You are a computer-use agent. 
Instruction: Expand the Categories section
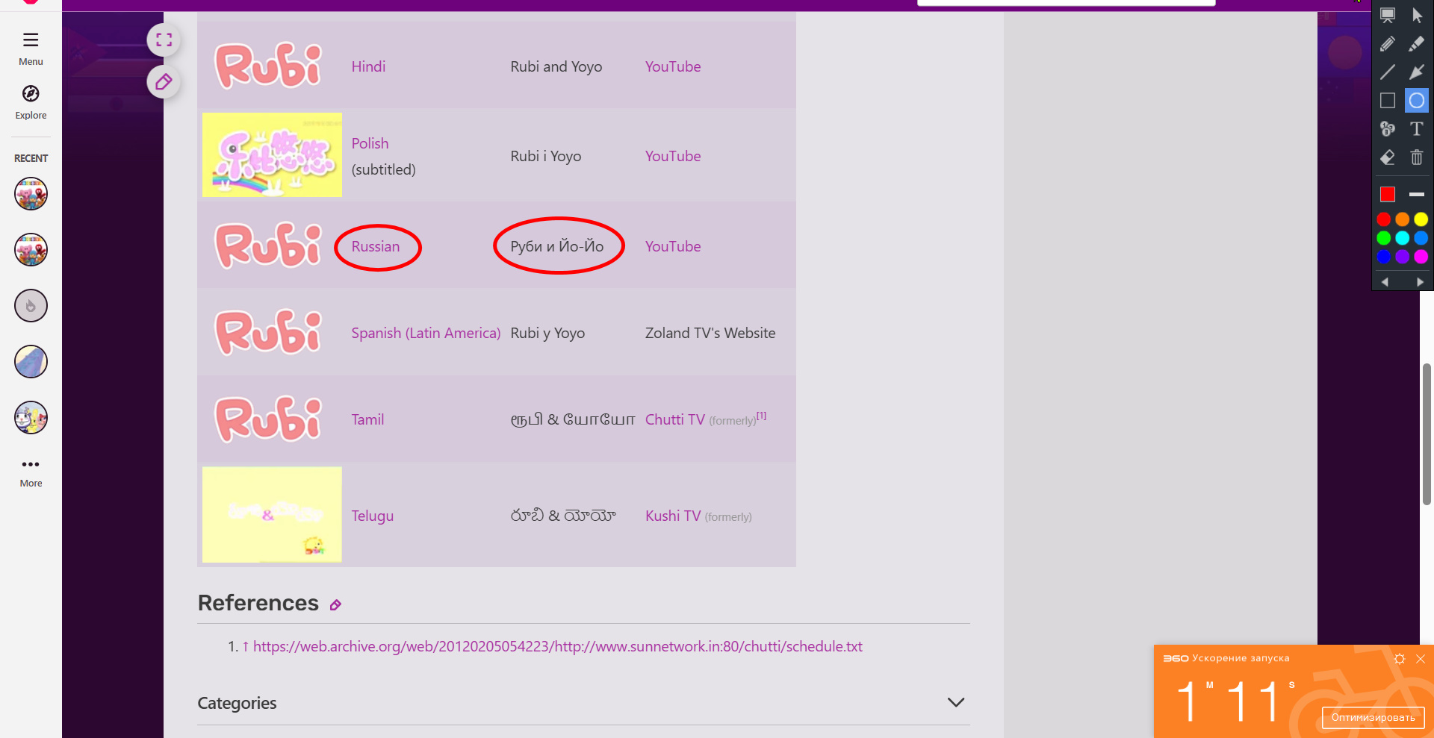point(955,703)
